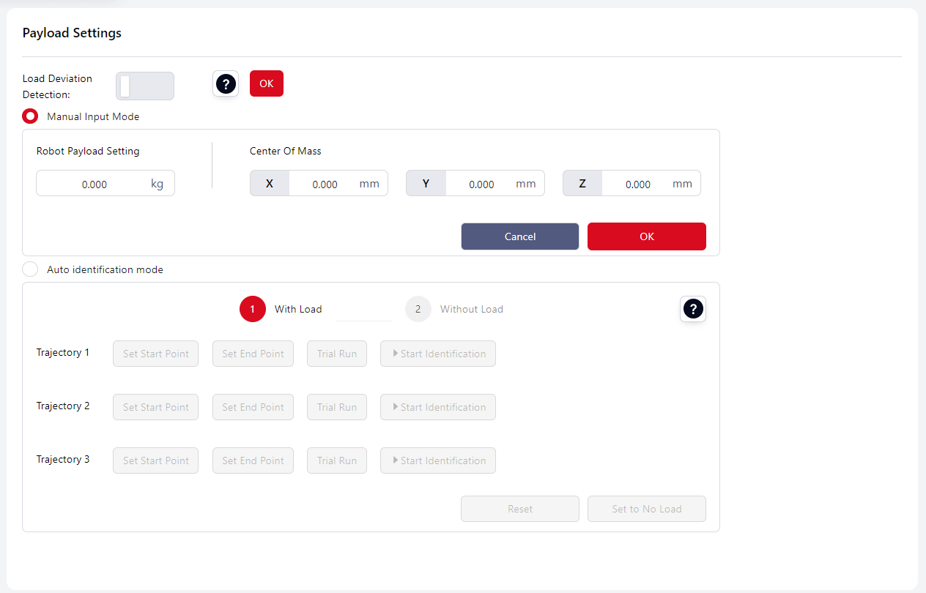Click the Reset button

click(x=519, y=509)
